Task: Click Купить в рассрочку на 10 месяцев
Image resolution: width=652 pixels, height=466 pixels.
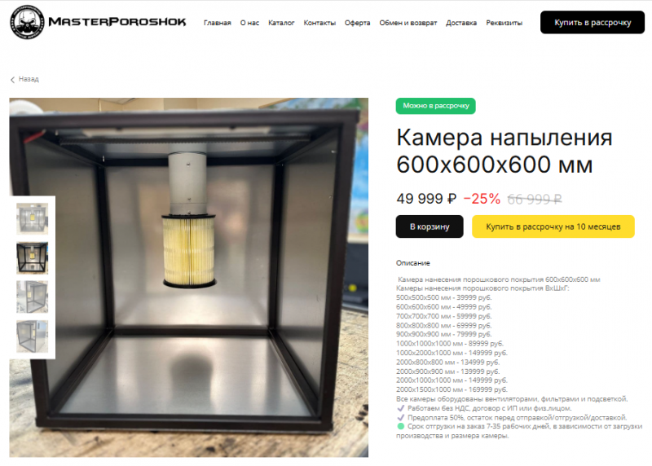Action: coord(553,226)
